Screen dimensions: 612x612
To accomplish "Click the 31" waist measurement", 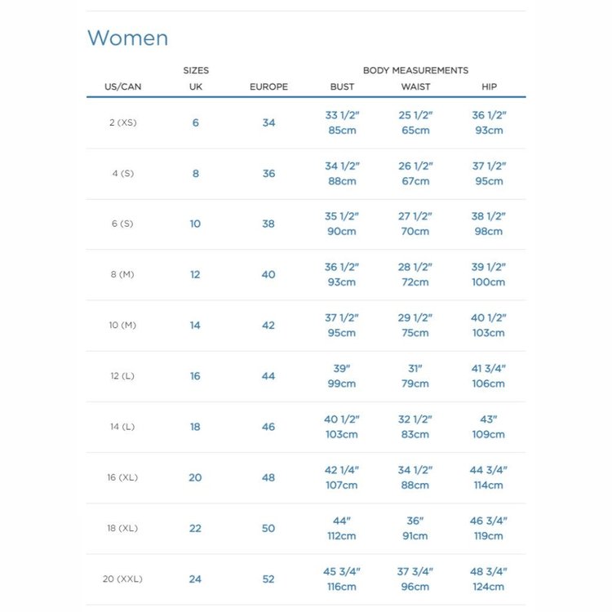I will coord(415,369).
